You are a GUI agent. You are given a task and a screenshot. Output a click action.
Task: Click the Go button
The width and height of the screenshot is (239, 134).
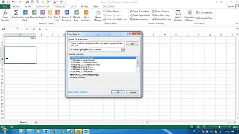click(133, 44)
